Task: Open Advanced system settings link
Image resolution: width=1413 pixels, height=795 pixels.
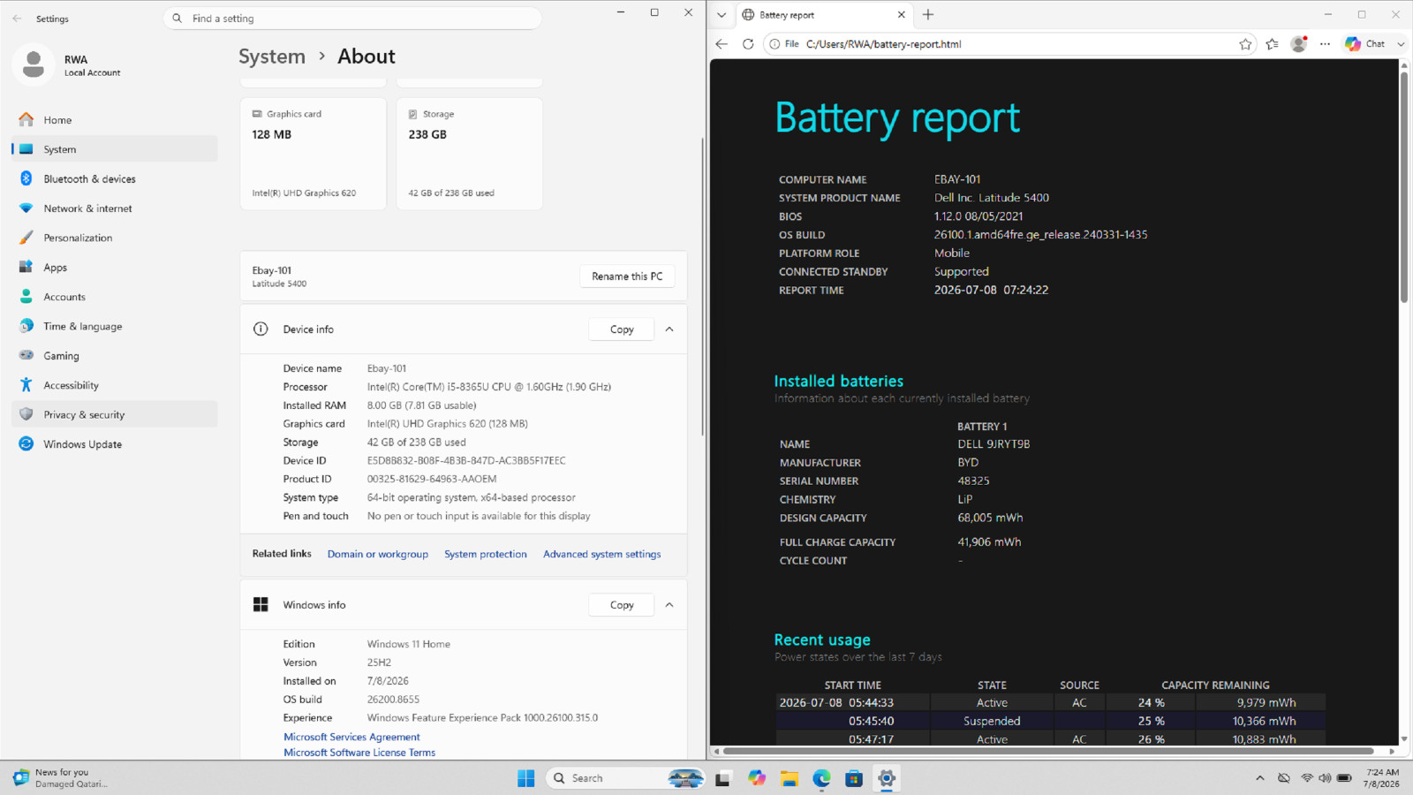Action: [x=601, y=555]
